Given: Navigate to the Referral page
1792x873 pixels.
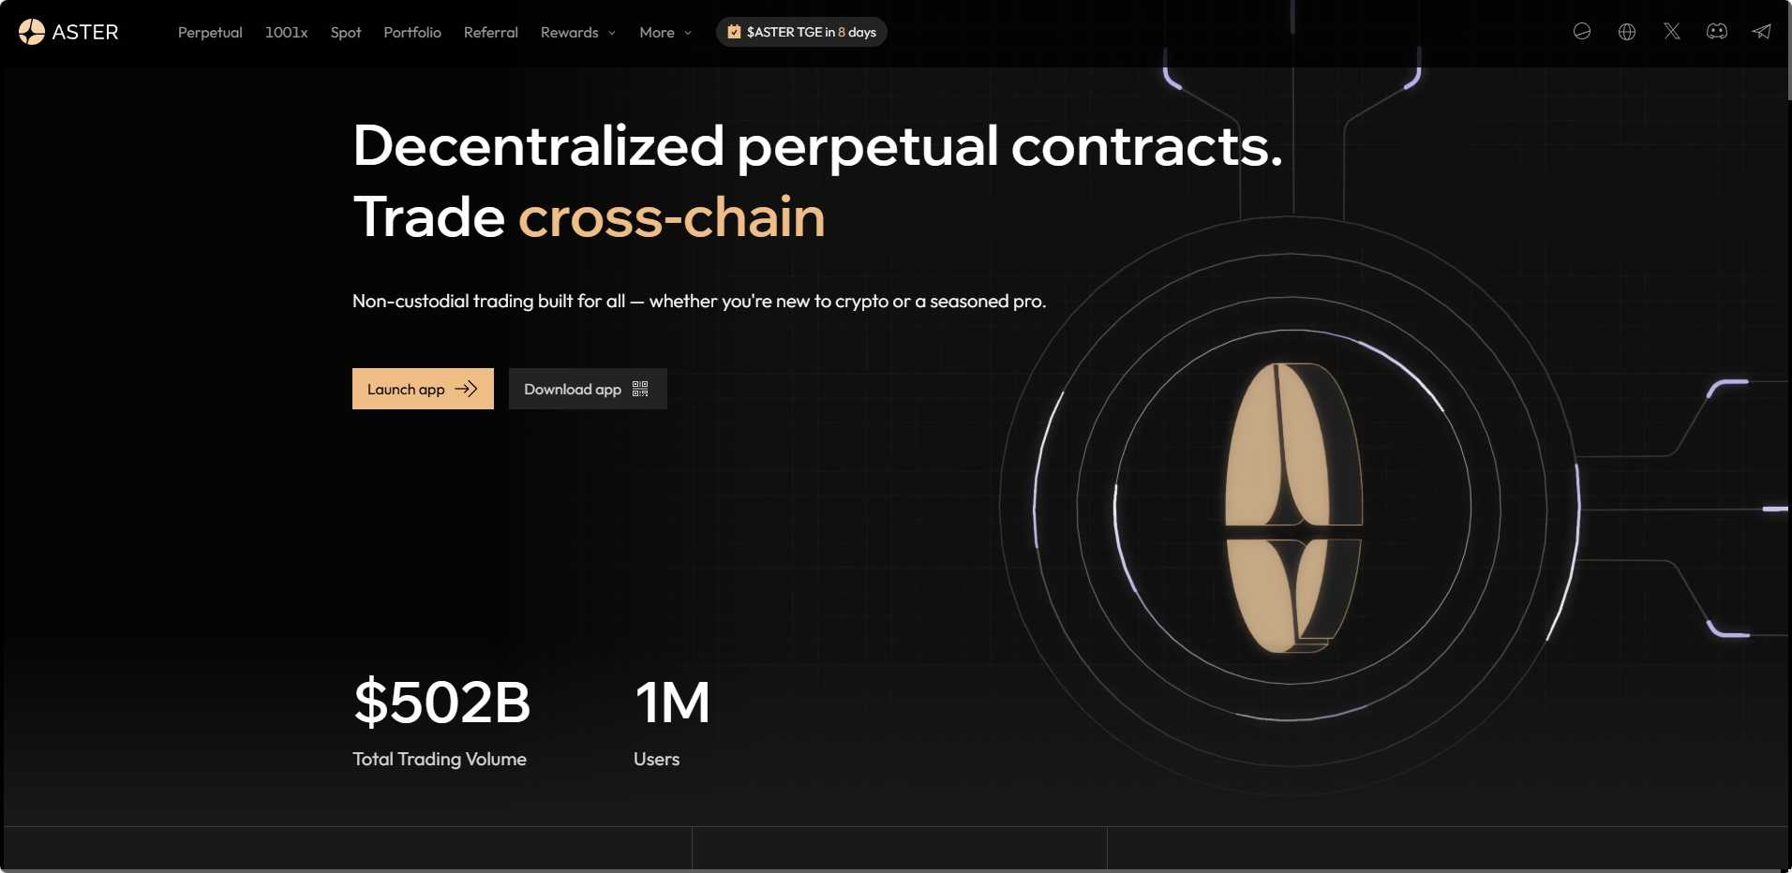Looking at the screenshot, I should pyautogui.click(x=490, y=32).
